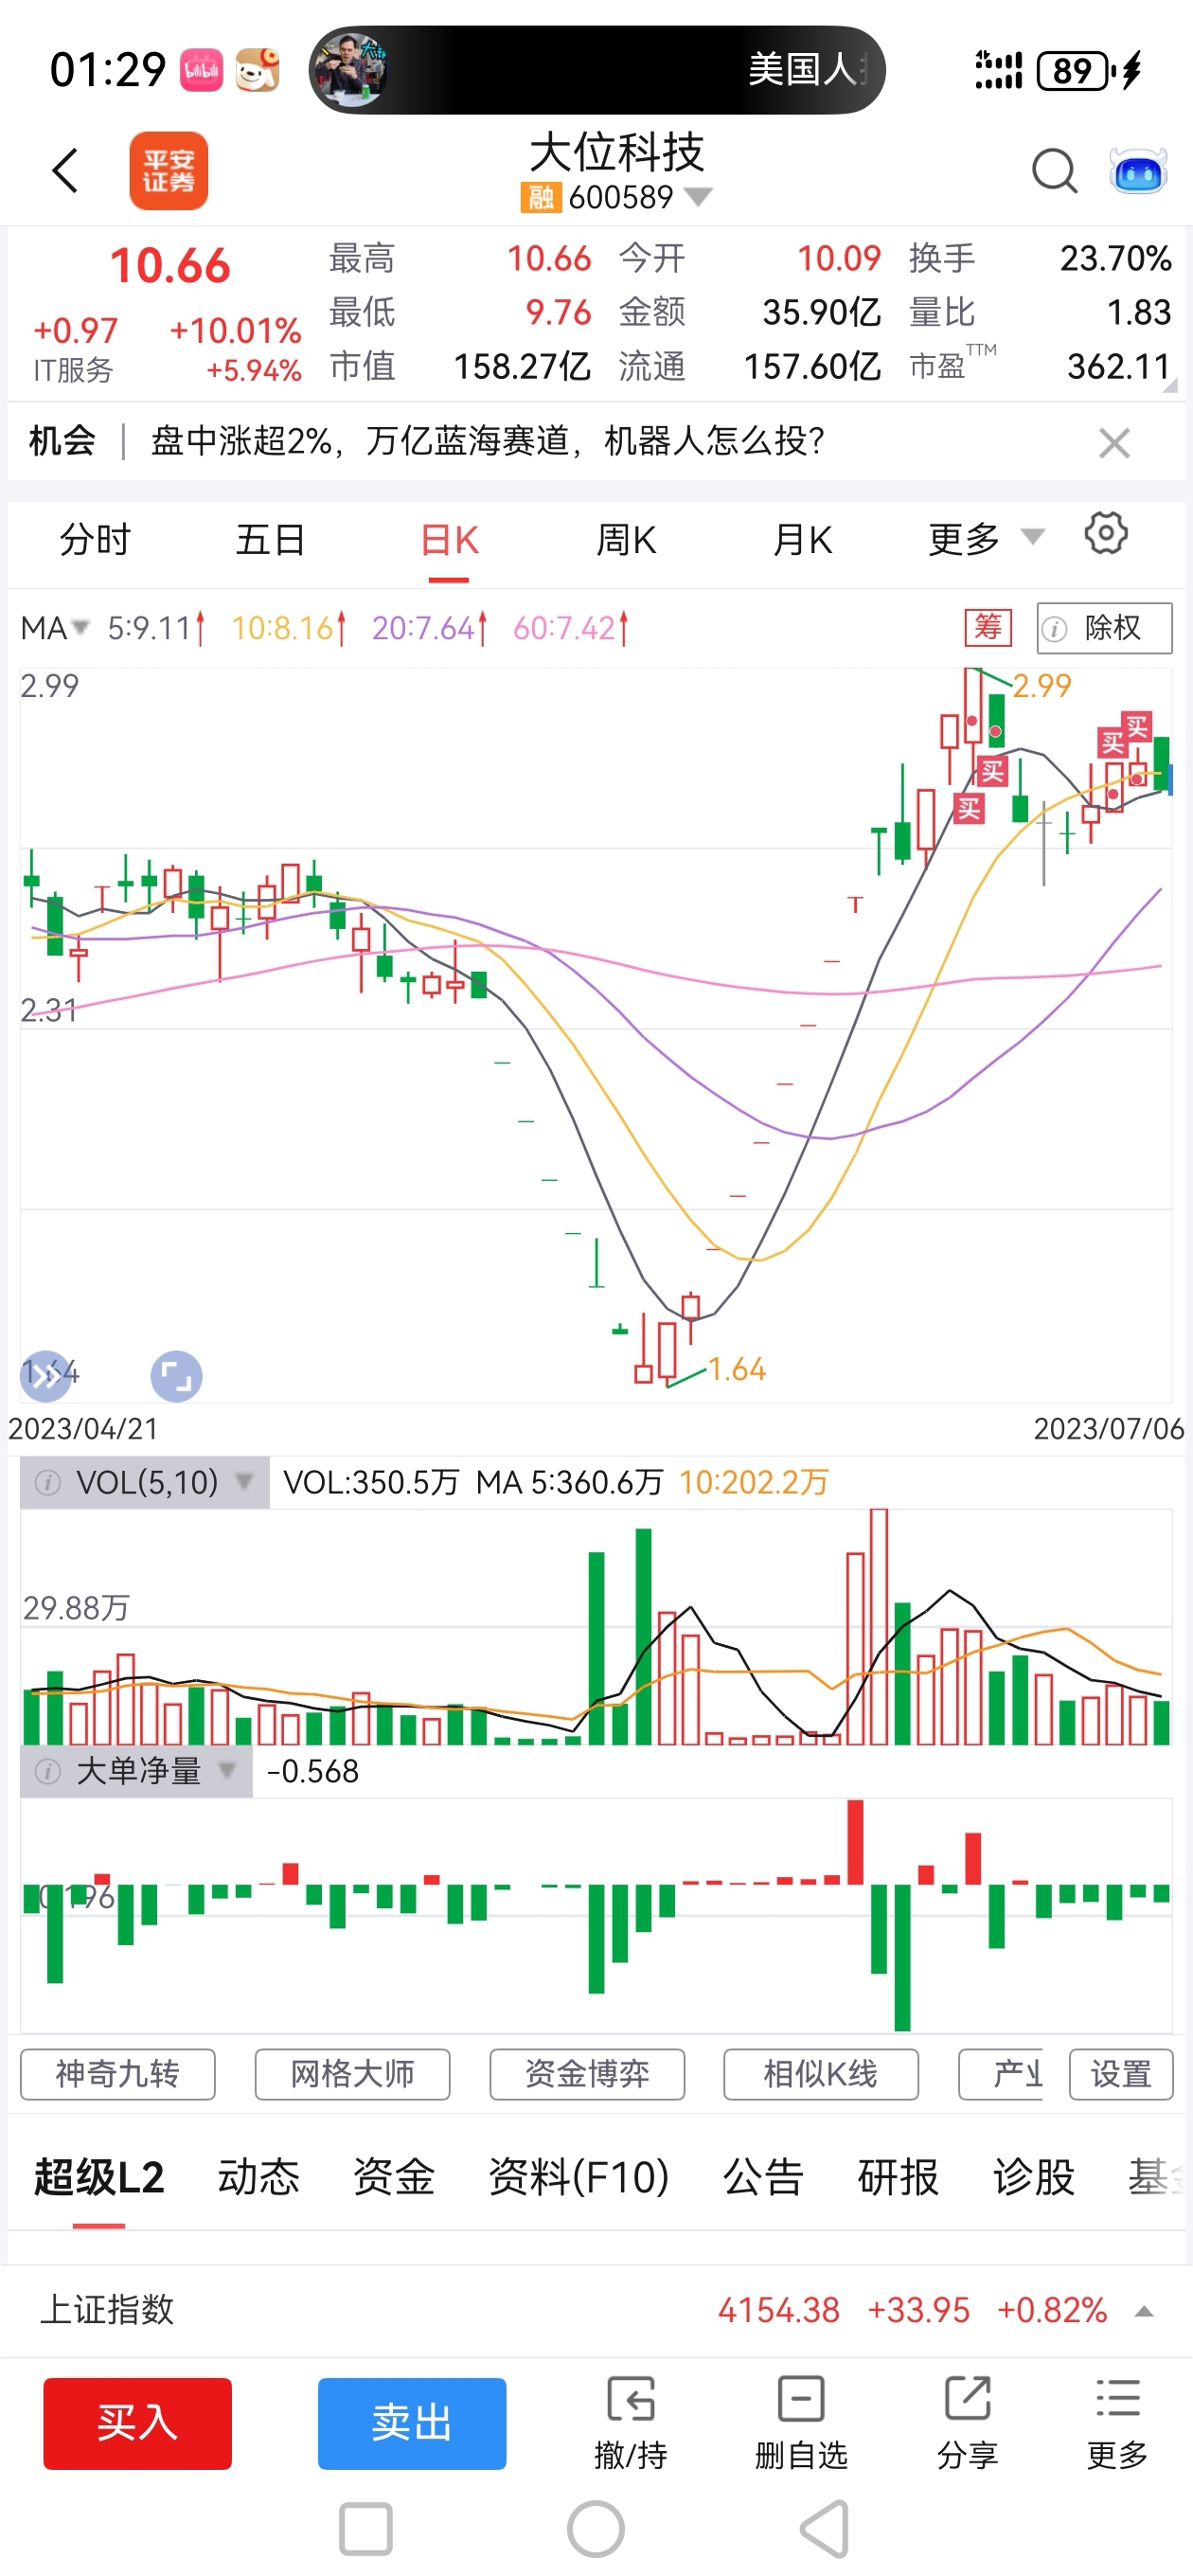Open 神奇九转 indicator button
The height and width of the screenshot is (2576, 1193).
pos(118,2074)
